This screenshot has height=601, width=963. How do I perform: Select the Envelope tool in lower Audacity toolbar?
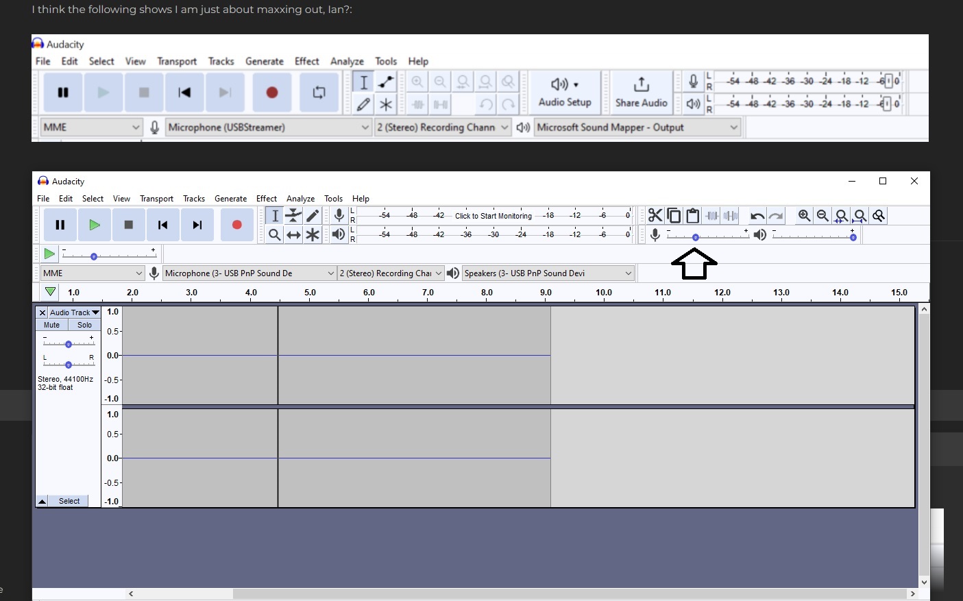293,216
